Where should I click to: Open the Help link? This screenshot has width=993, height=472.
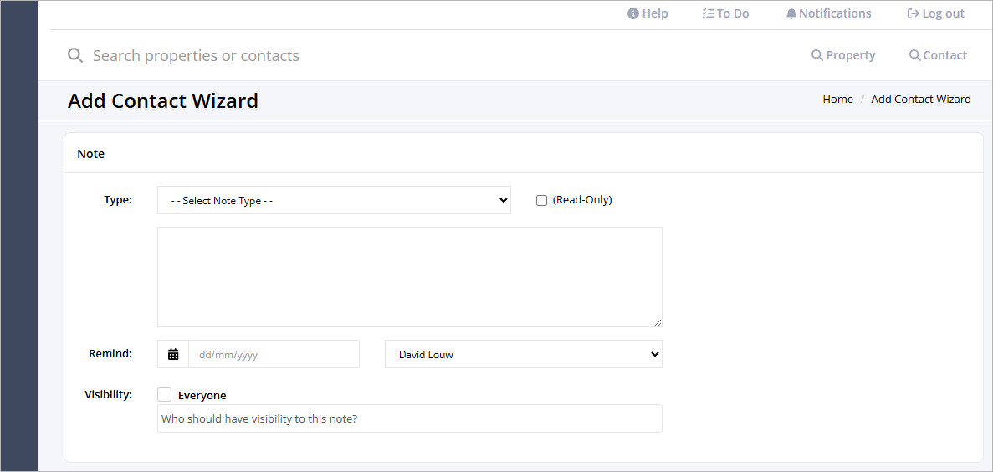(647, 13)
